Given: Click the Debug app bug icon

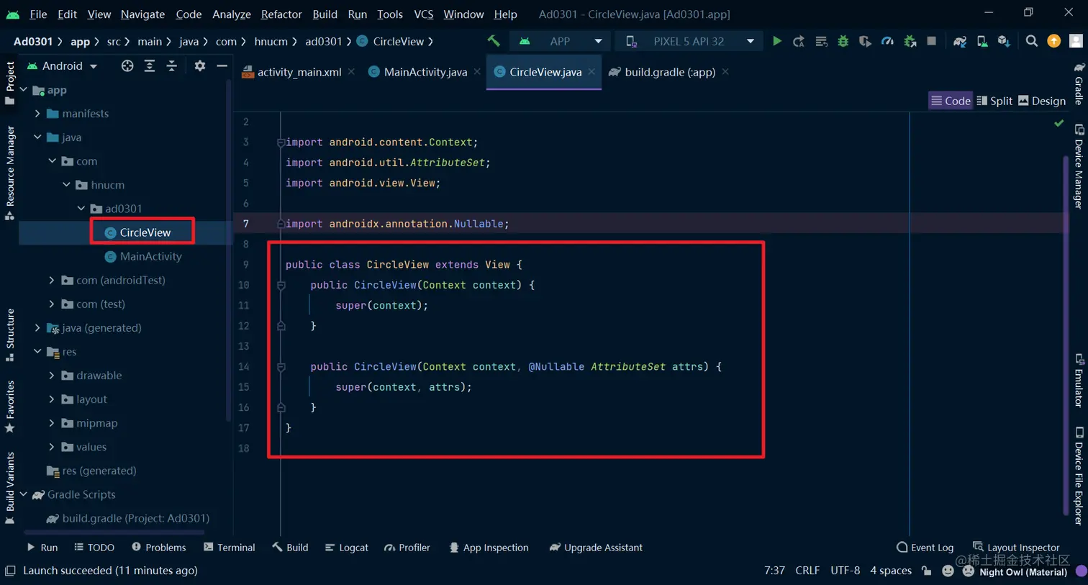Looking at the screenshot, I should click(843, 41).
